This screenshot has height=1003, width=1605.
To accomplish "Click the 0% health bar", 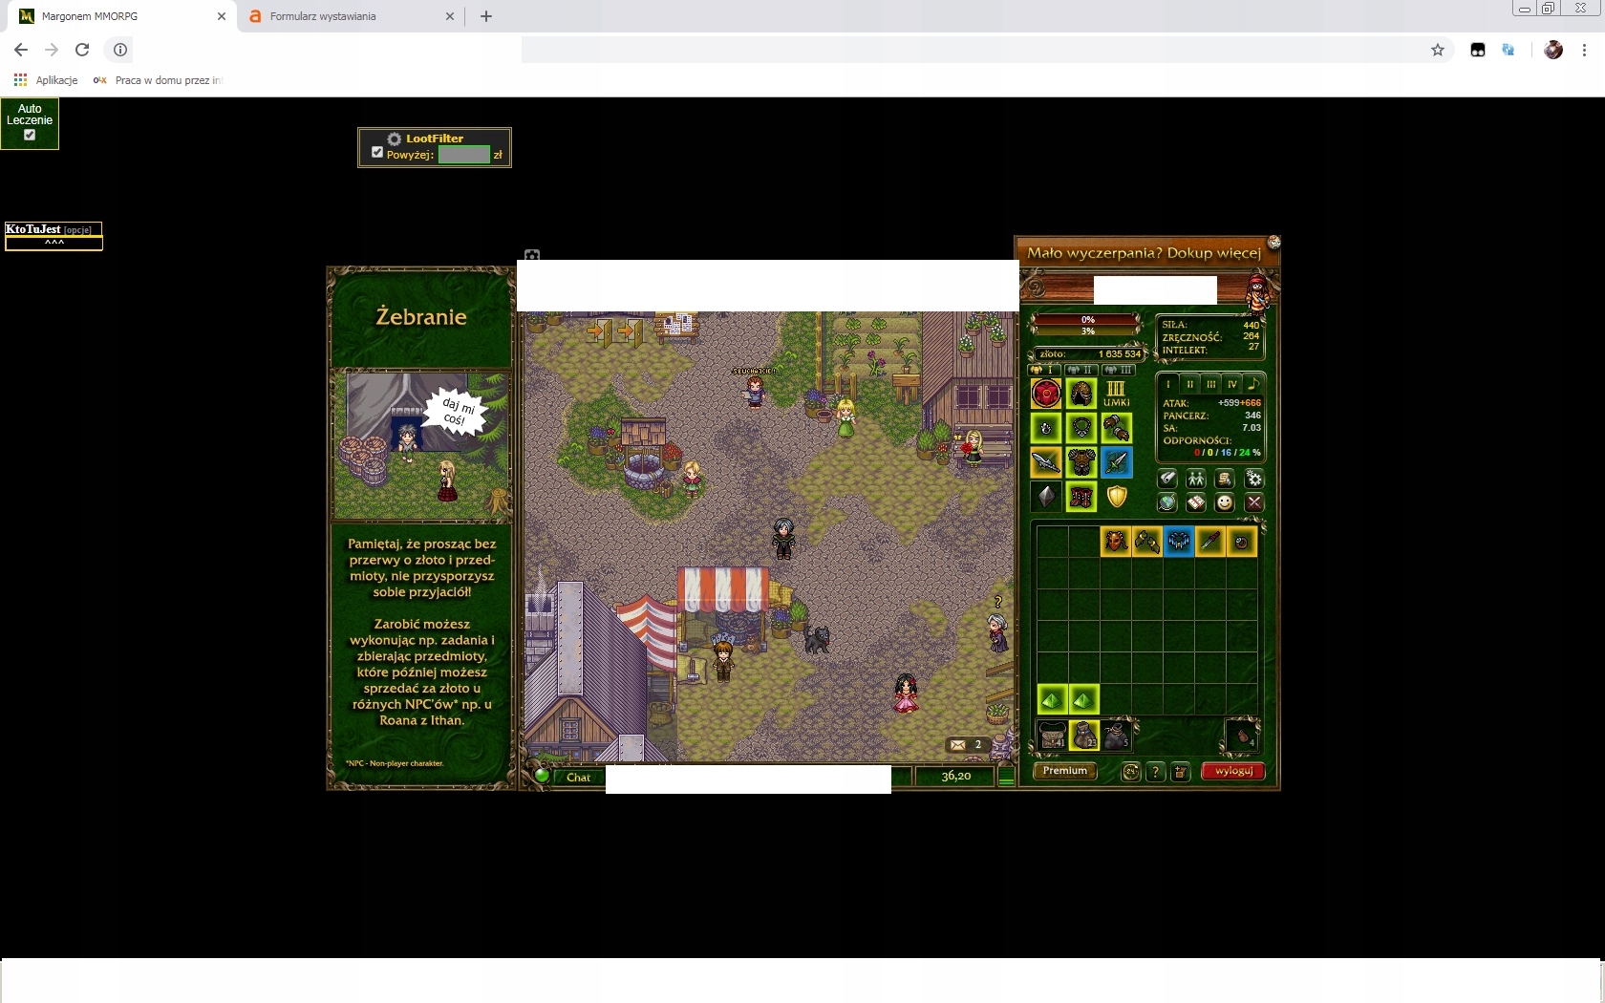I will coord(1087,319).
